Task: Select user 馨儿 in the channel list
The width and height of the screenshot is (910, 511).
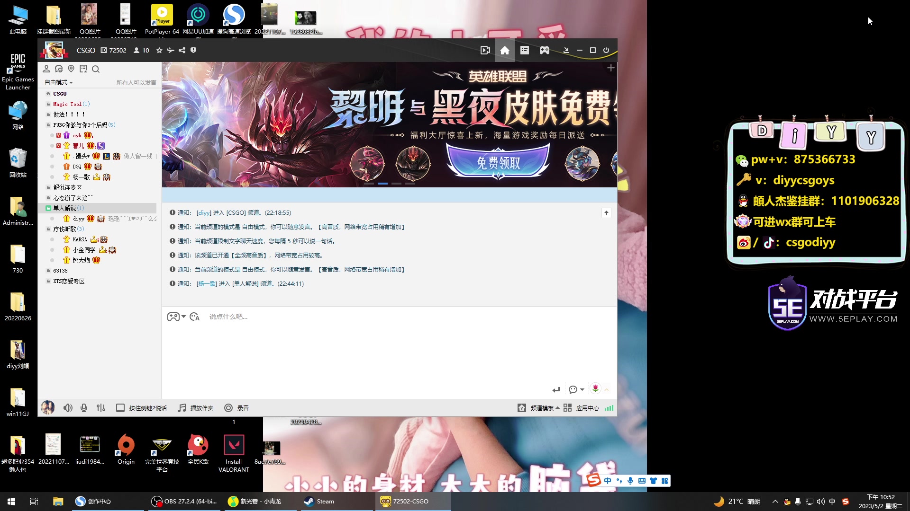Action: coord(78,146)
